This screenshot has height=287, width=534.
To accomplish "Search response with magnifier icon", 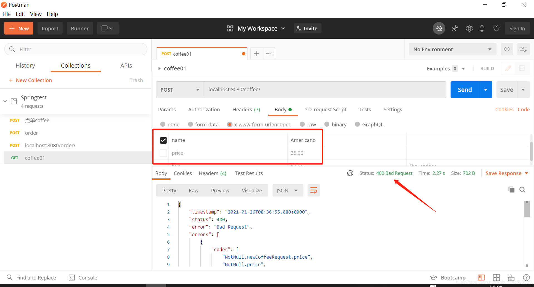I will pyautogui.click(x=522, y=190).
